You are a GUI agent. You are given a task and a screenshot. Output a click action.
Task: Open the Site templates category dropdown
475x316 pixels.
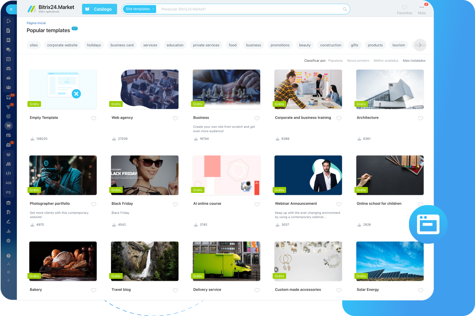click(140, 9)
